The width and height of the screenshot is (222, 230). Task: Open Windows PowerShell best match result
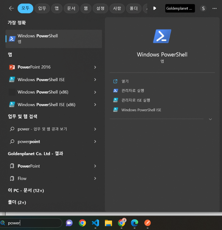(x=54, y=39)
